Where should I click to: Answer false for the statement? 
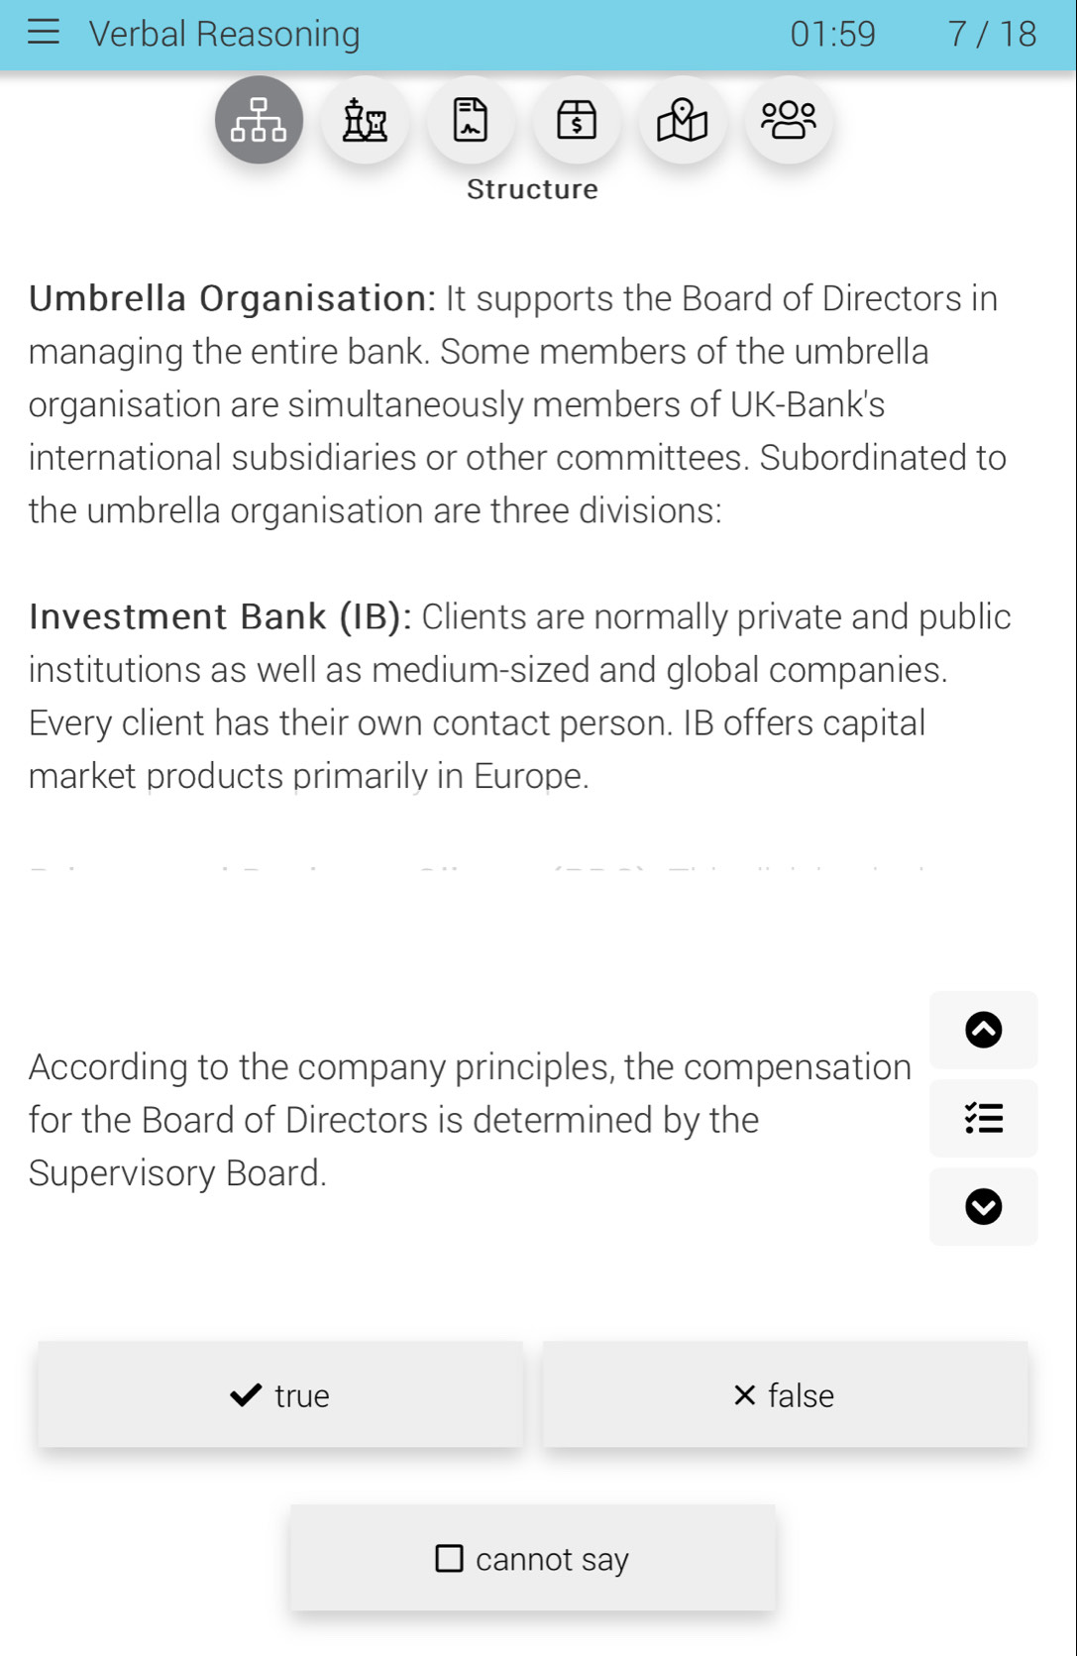(x=785, y=1394)
